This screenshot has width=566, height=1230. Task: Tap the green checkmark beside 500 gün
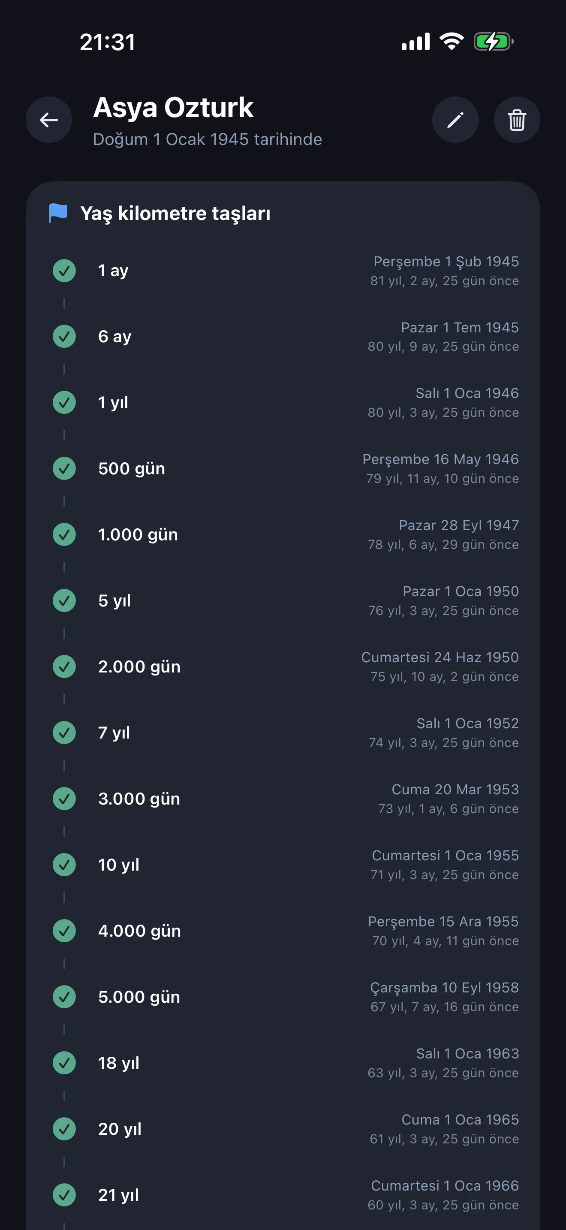pos(64,468)
